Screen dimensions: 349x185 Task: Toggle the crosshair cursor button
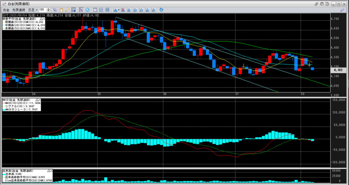[81, 10]
